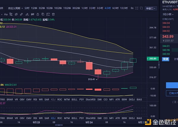Select SAR in upper indicator row

(x=47, y=100)
